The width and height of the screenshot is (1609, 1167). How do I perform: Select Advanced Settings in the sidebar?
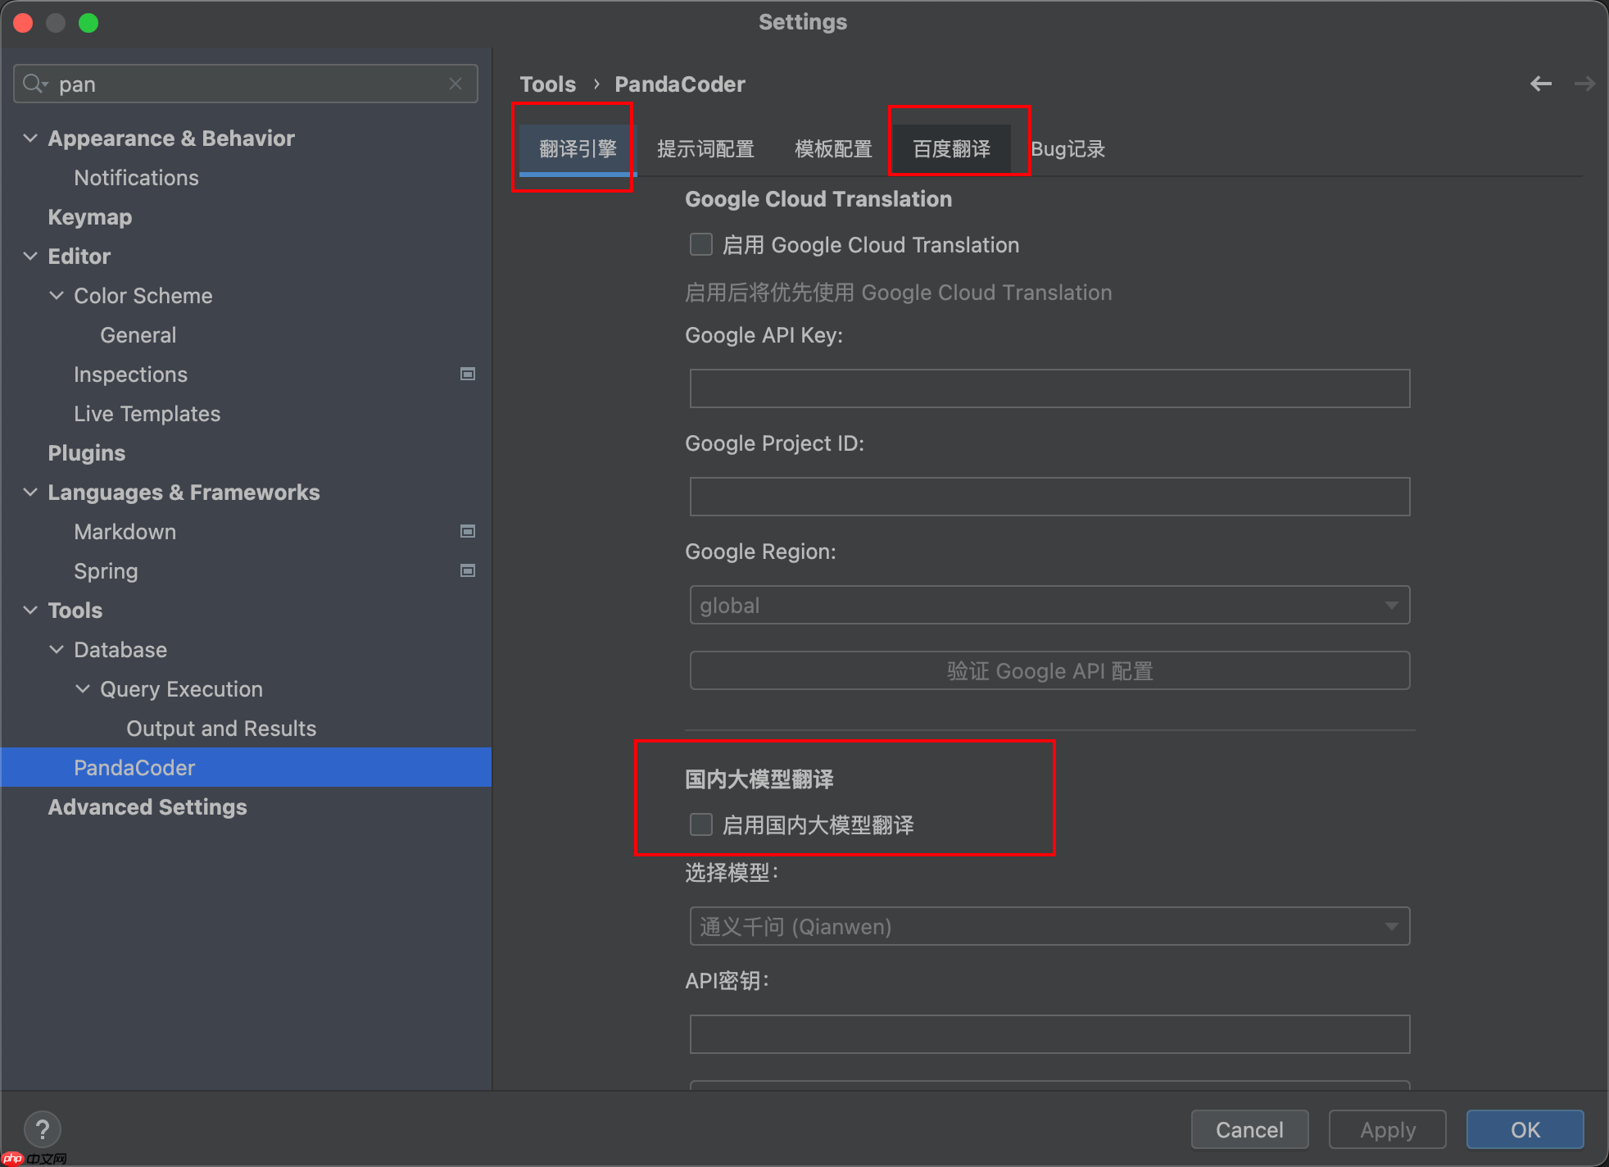(x=147, y=806)
